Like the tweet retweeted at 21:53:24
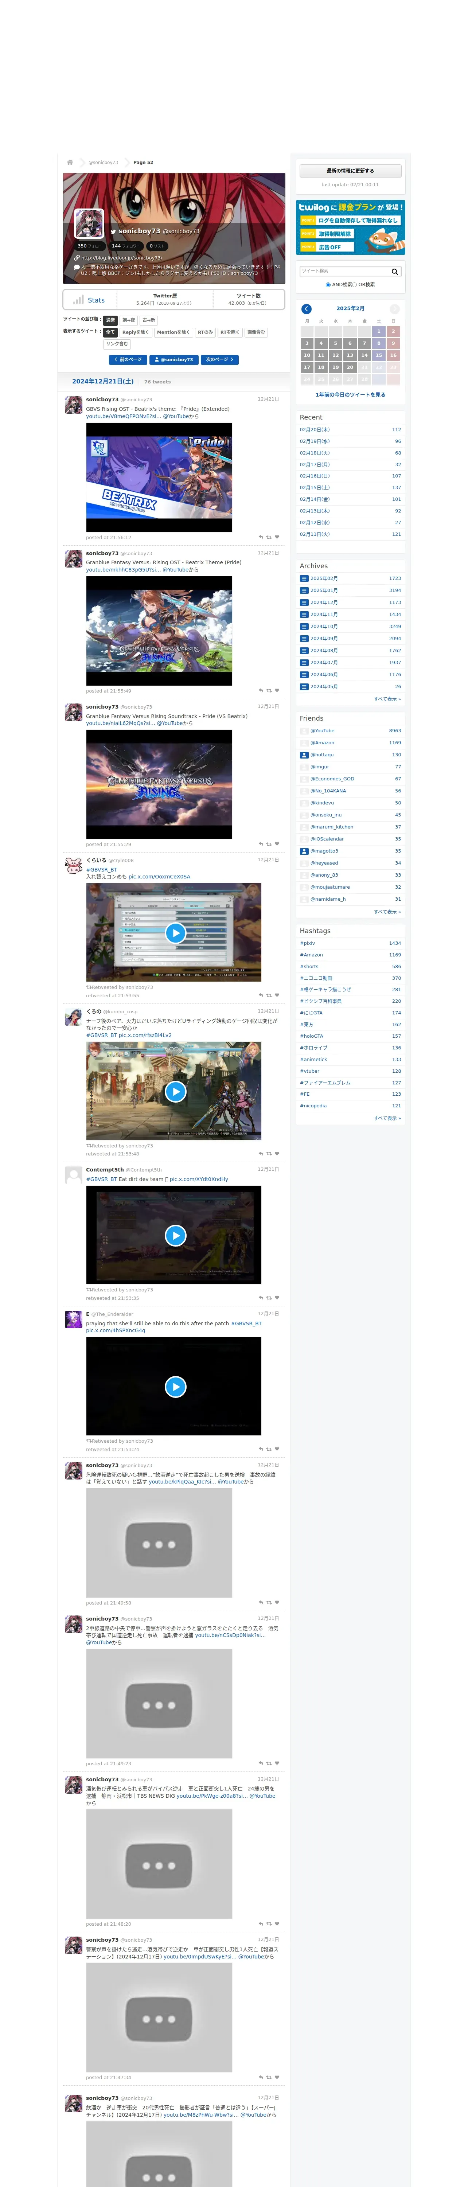 [277, 1449]
